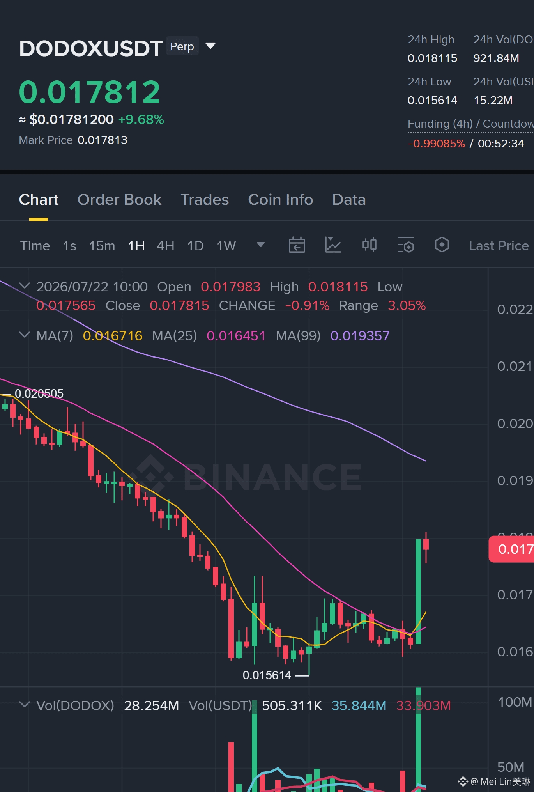Image resolution: width=534 pixels, height=792 pixels.
Task: Switch to the Trades tab
Action: point(205,200)
